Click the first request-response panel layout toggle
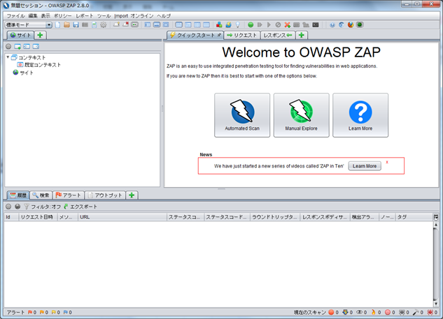Viewport: 443px width, 319px height. tap(179, 25)
